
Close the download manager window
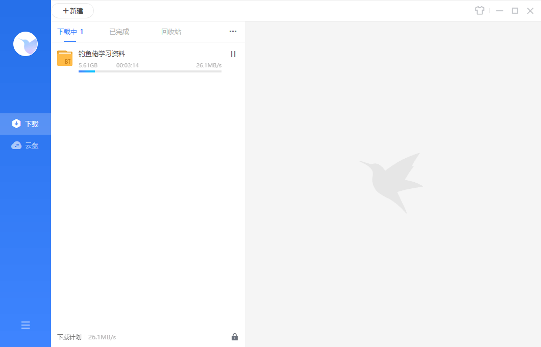coord(530,11)
